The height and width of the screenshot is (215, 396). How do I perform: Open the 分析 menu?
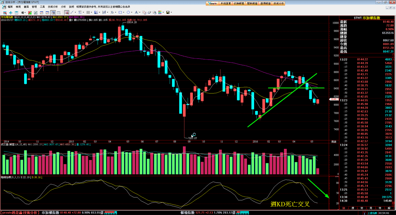click(63, 7)
